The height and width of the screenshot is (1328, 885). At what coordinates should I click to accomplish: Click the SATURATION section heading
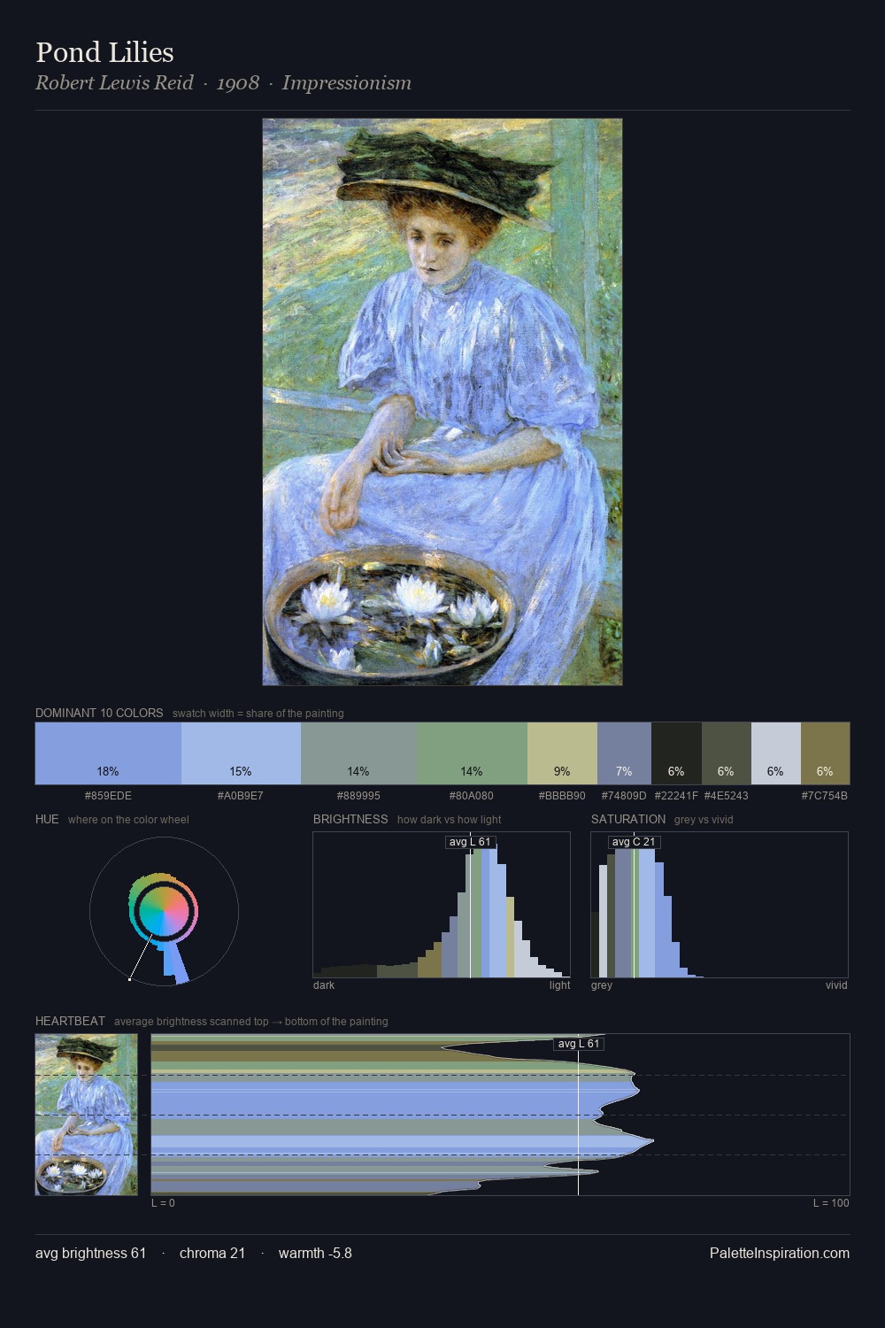(x=628, y=819)
